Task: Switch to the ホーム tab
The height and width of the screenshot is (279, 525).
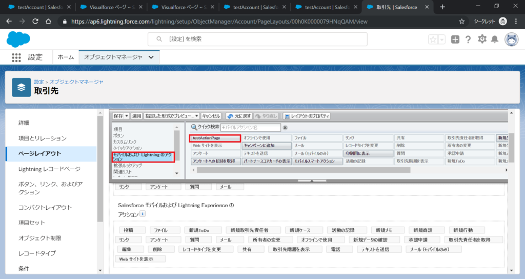Action: pyautogui.click(x=66, y=57)
